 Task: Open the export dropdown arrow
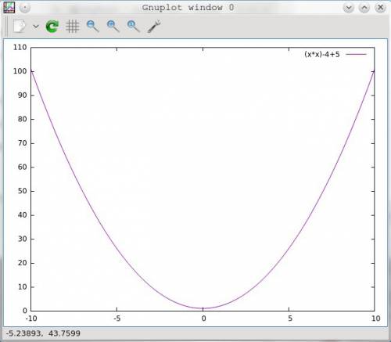point(36,27)
